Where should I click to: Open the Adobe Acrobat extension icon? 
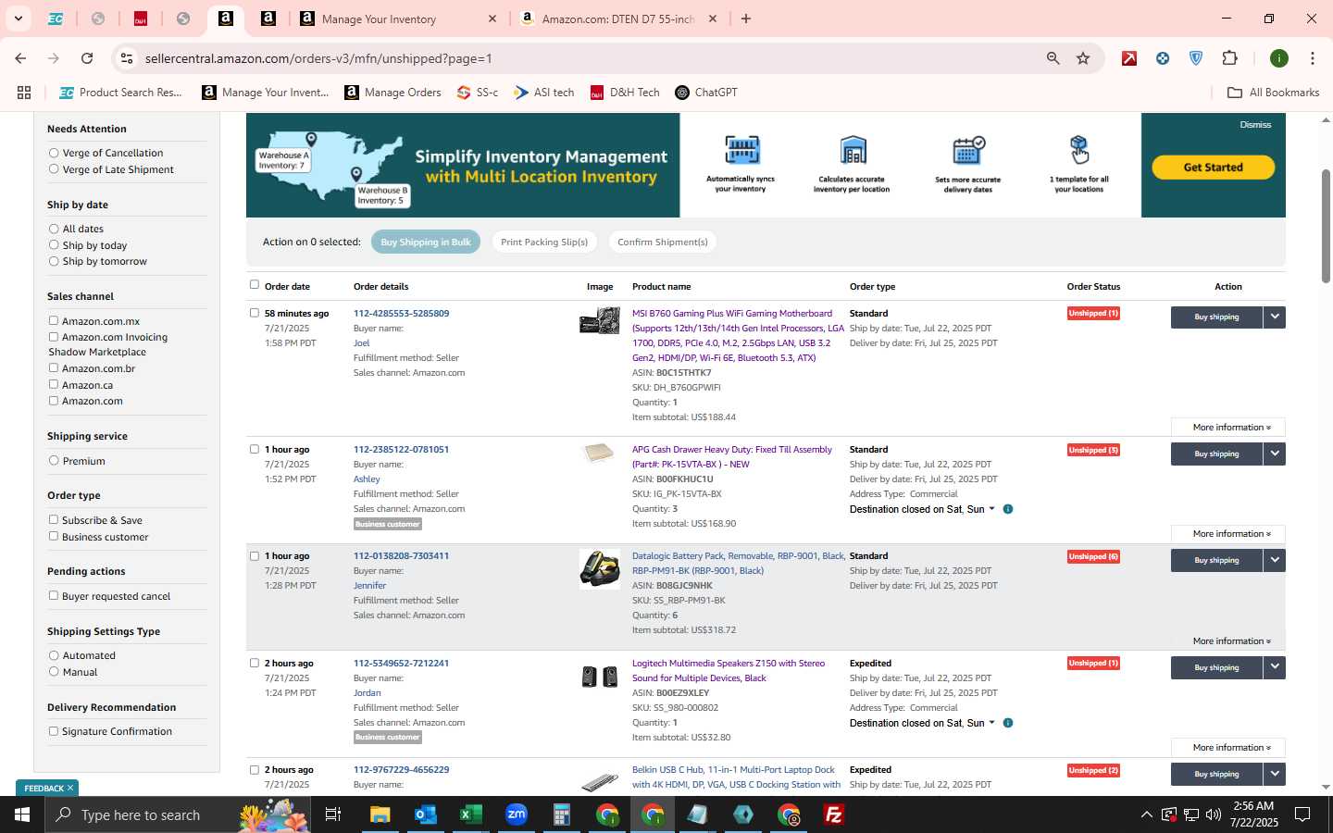[1129, 58]
